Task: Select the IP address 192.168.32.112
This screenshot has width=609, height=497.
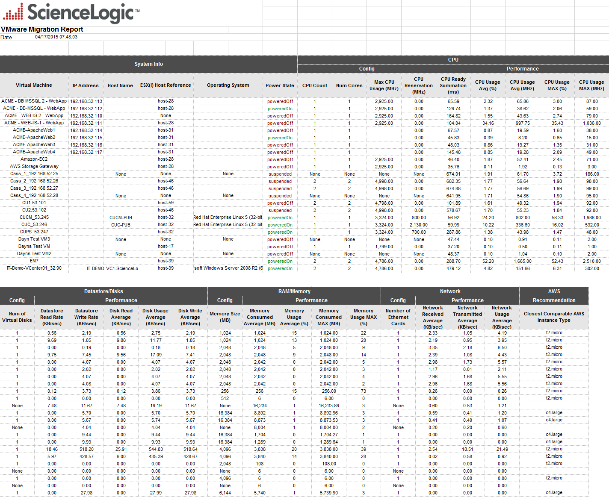Action: pyautogui.click(x=86, y=109)
